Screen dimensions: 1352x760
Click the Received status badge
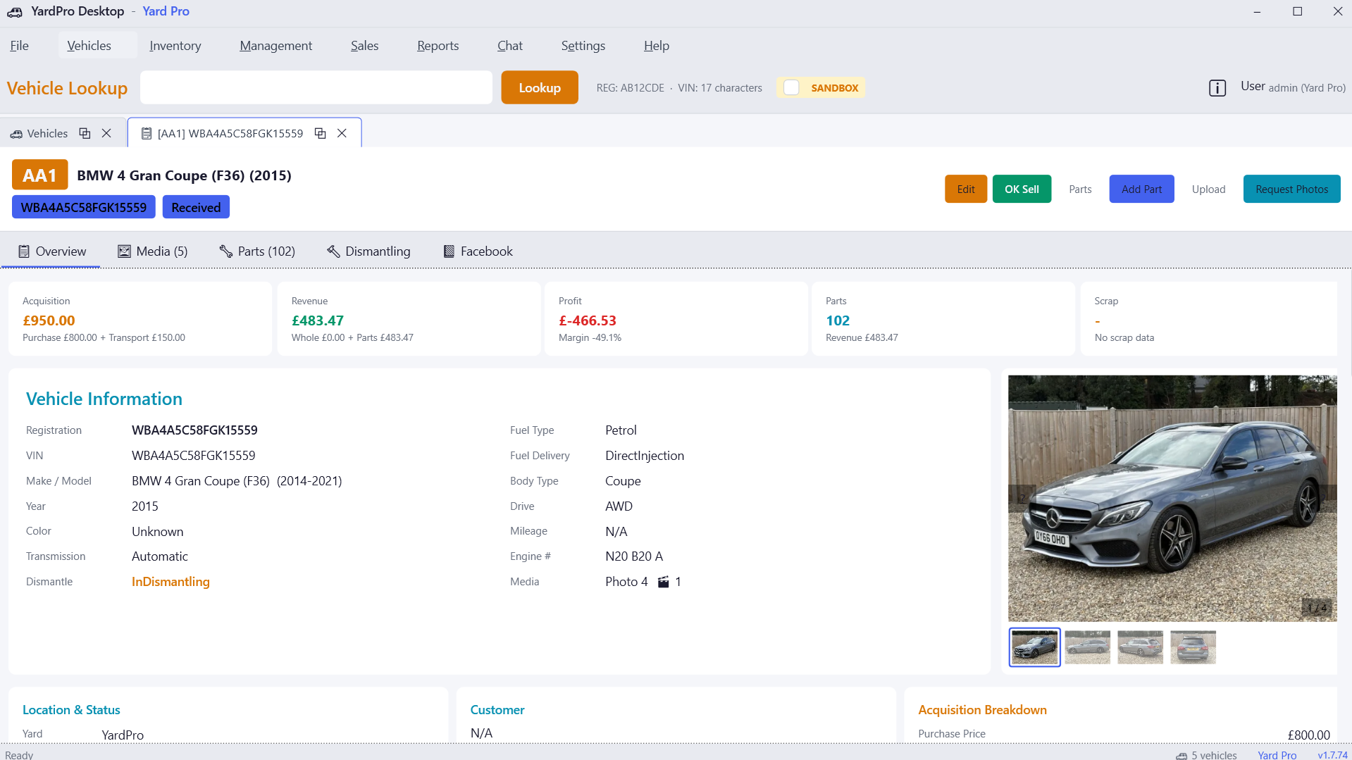coord(196,207)
